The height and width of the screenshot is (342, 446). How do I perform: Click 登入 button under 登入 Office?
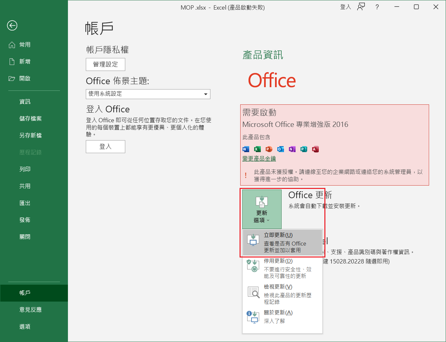[105, 146]
